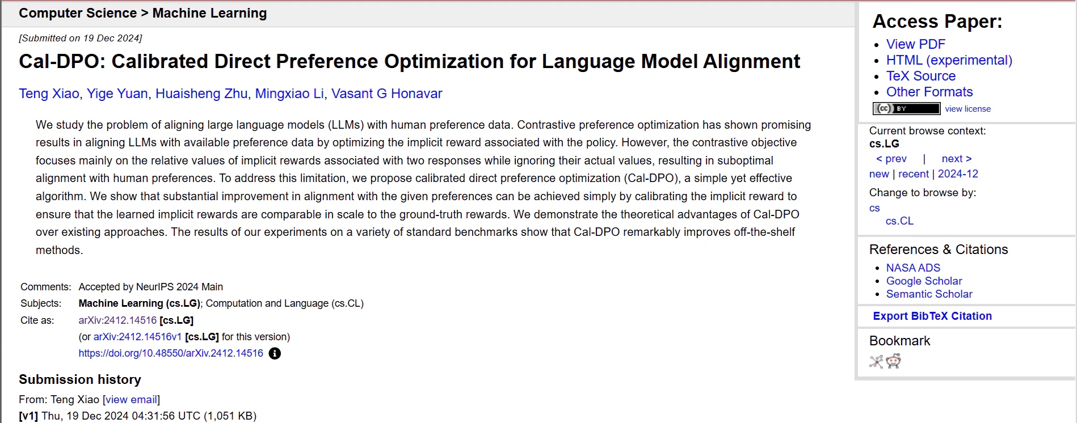Open author Vasant G Honavar link
The height and width of the screenshot is (423, 1077).
pyautogui.click(x=386, y=94)
